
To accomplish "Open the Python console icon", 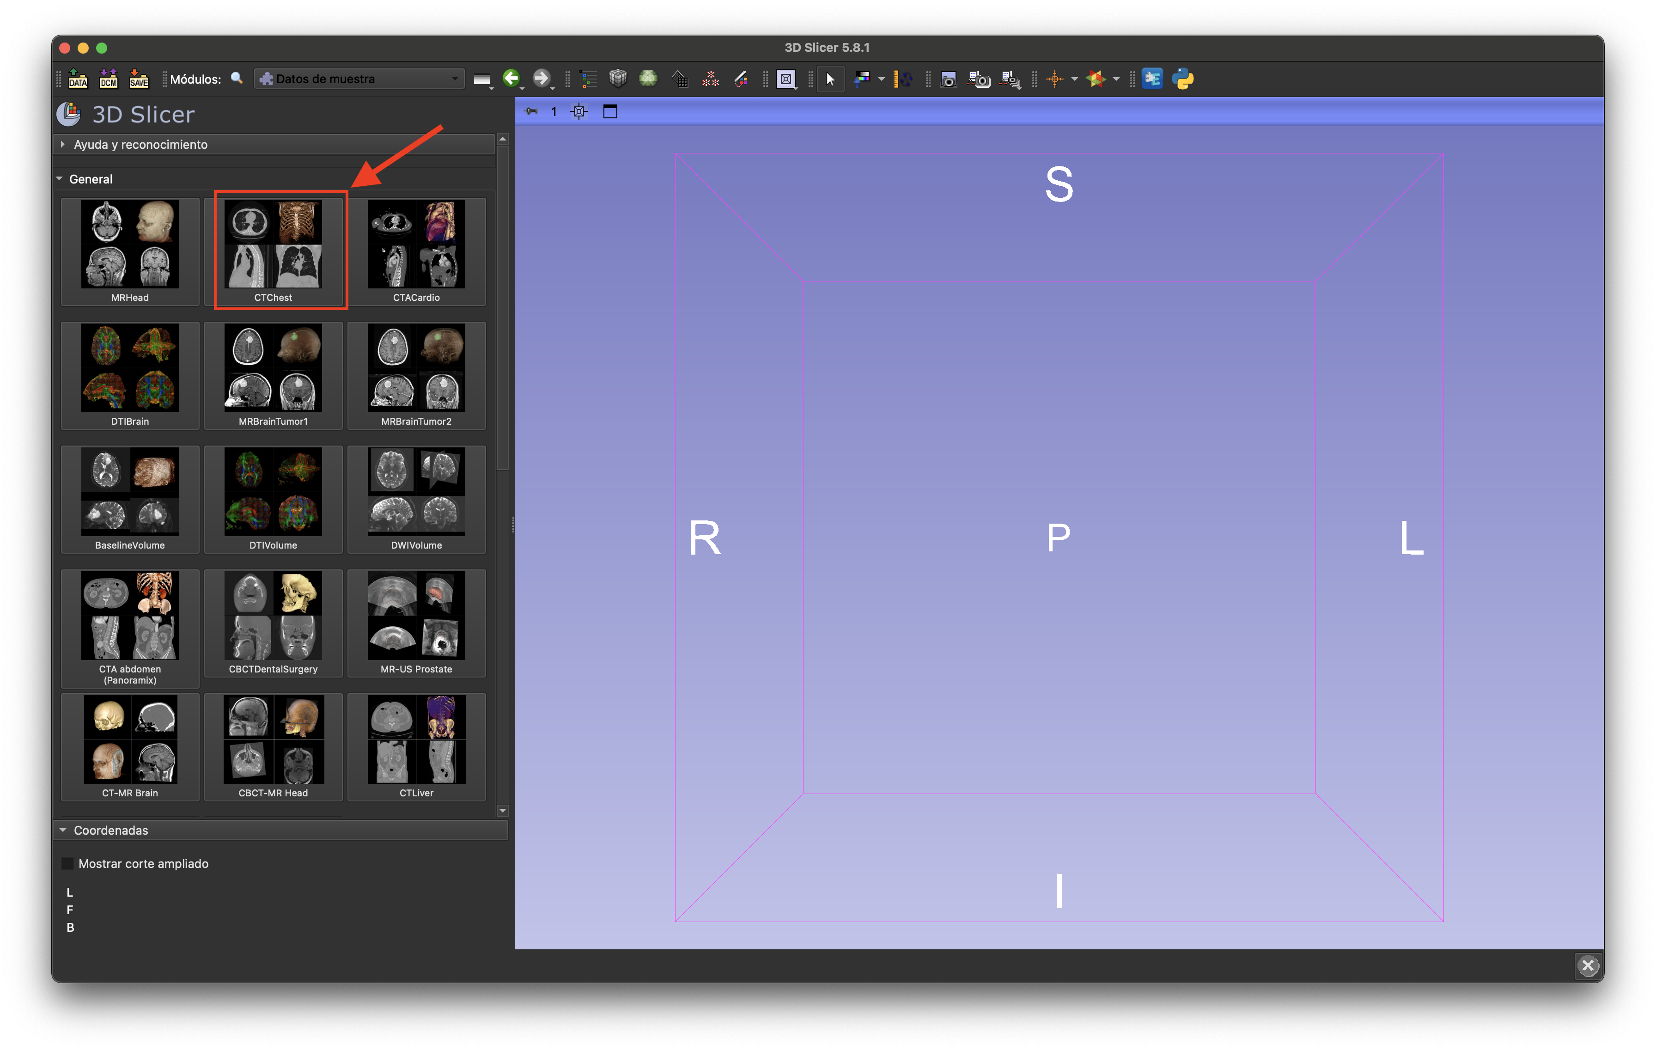I will pyautogui.click(x=1182, y=79).
